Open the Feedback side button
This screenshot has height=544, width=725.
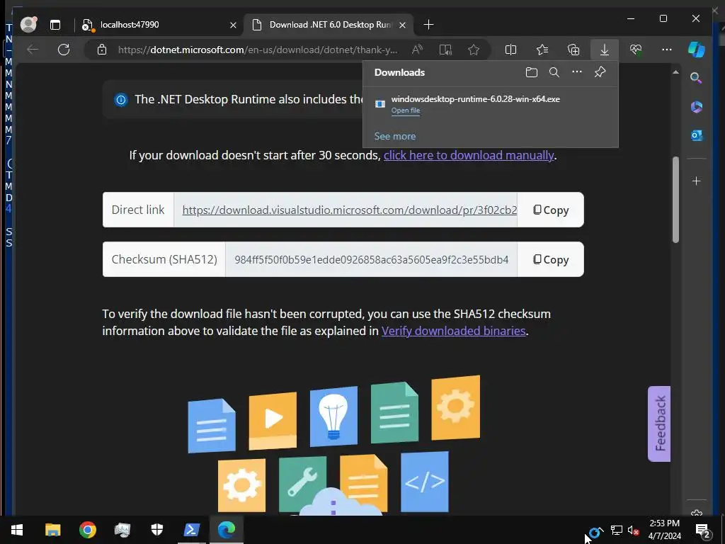tap(659, 424)
